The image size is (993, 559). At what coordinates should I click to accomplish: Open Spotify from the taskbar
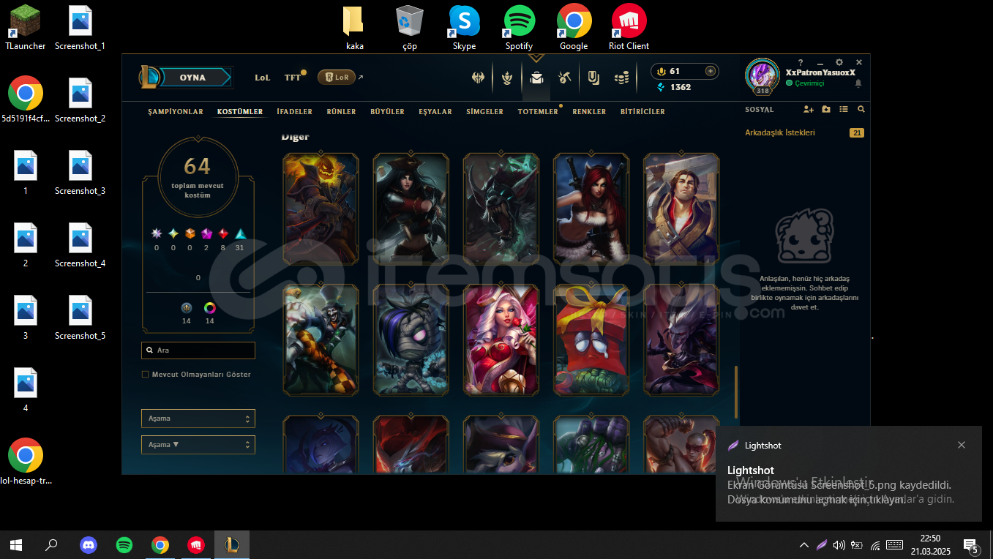coord(124,545)
